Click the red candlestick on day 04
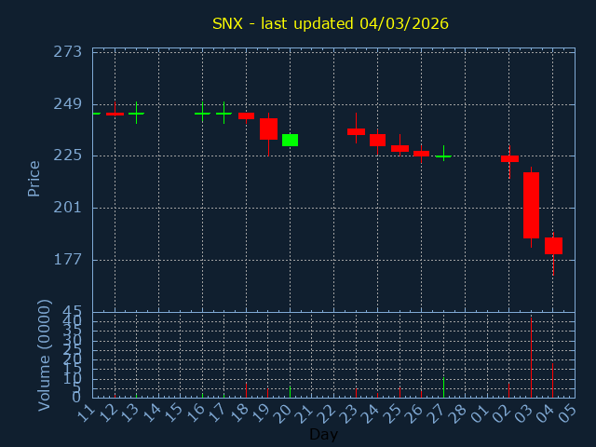Screen dimensions: 596x447 (553, 246)
